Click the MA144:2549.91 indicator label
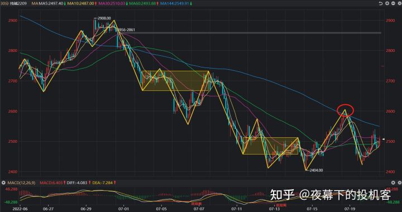This screenshot has width=402, height=212. 175,3
